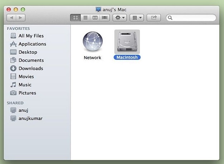Go back with the left arrow button

tap(11, 18)
